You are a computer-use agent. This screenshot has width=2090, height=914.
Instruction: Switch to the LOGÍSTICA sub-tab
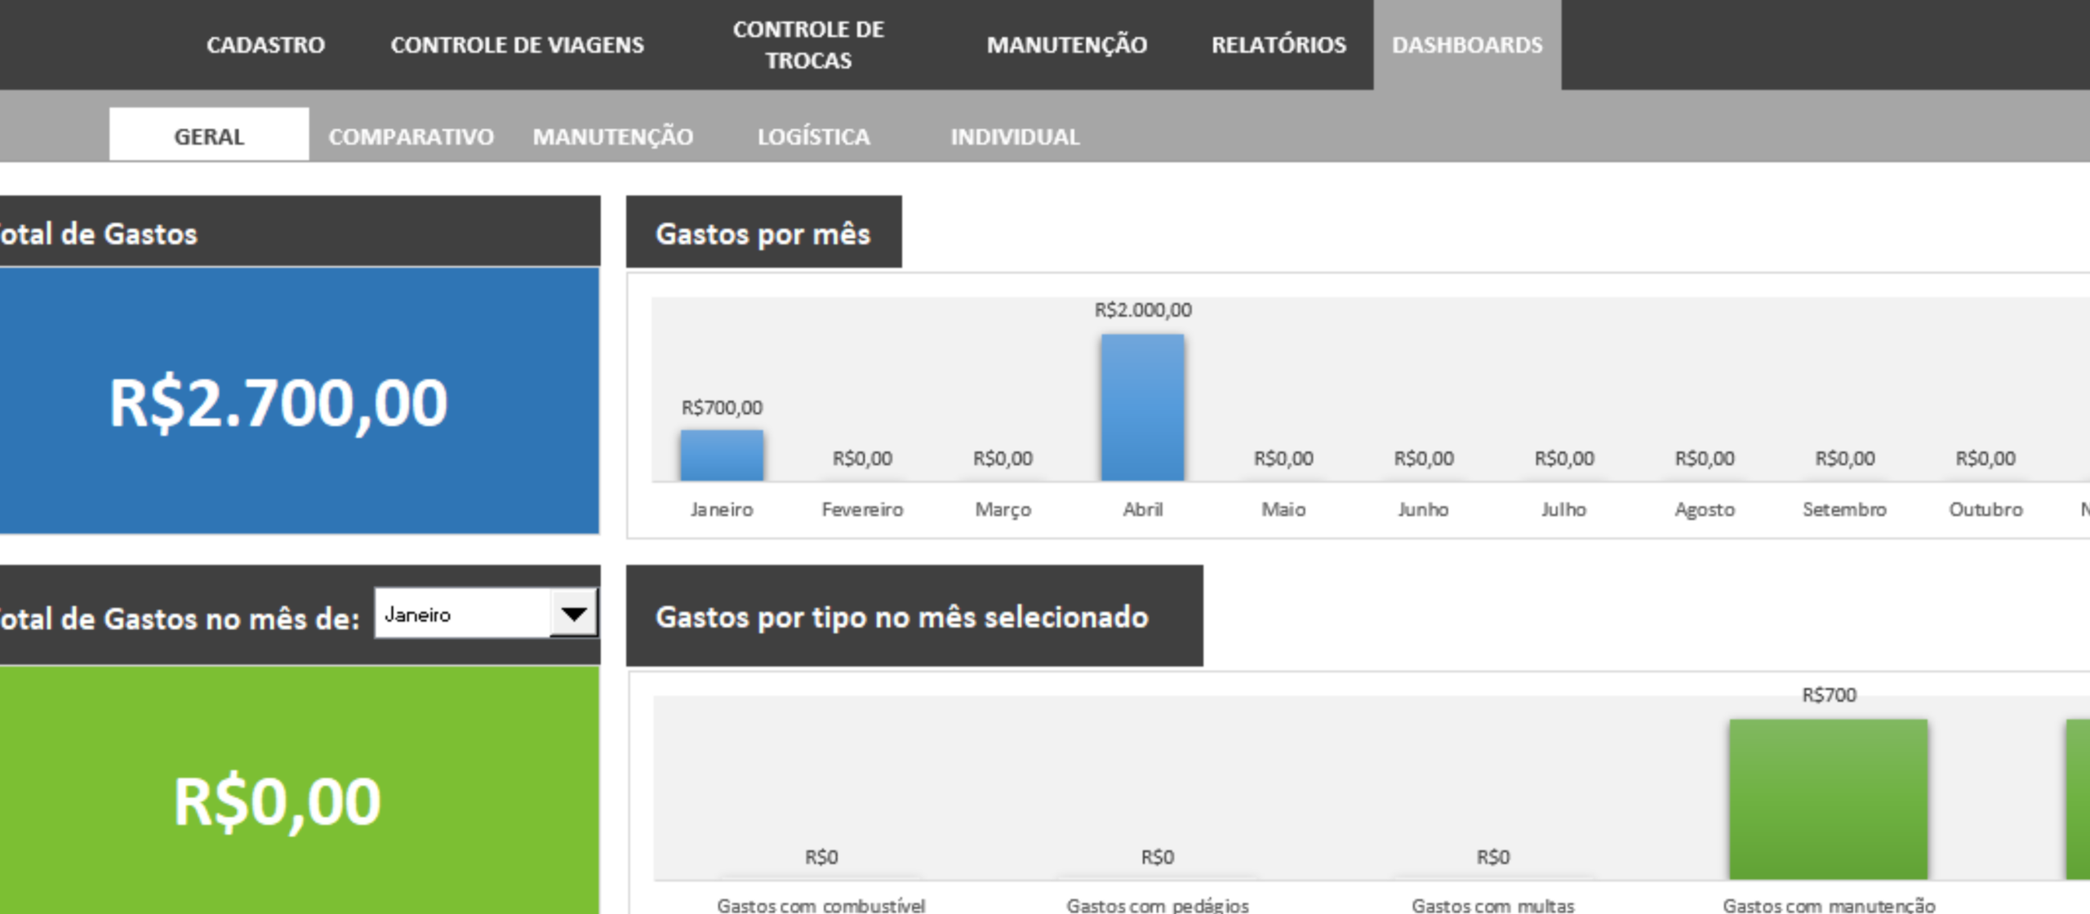(813, 136)
